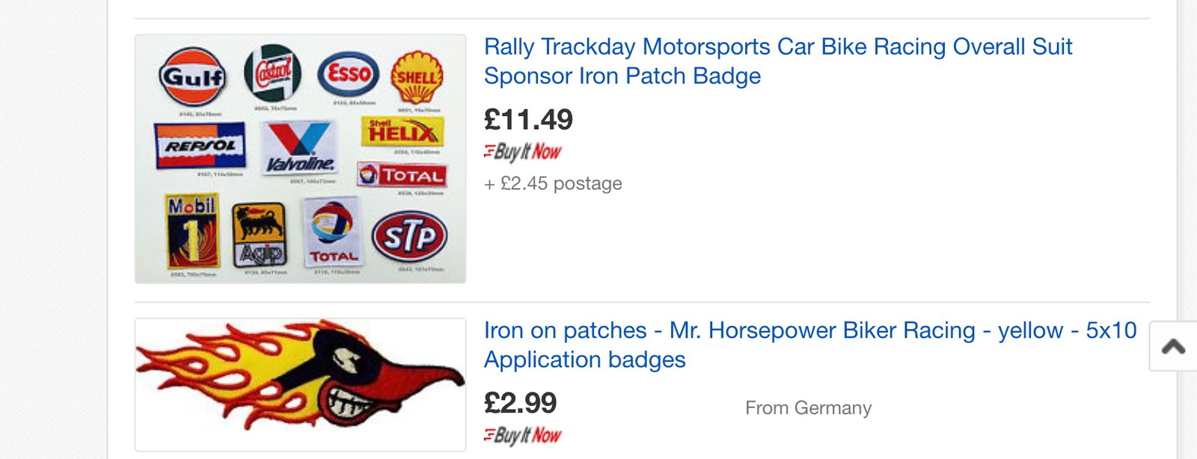Click the From Germany location label
Screen dimensions: 1197x459
click(x=808, y=408)
